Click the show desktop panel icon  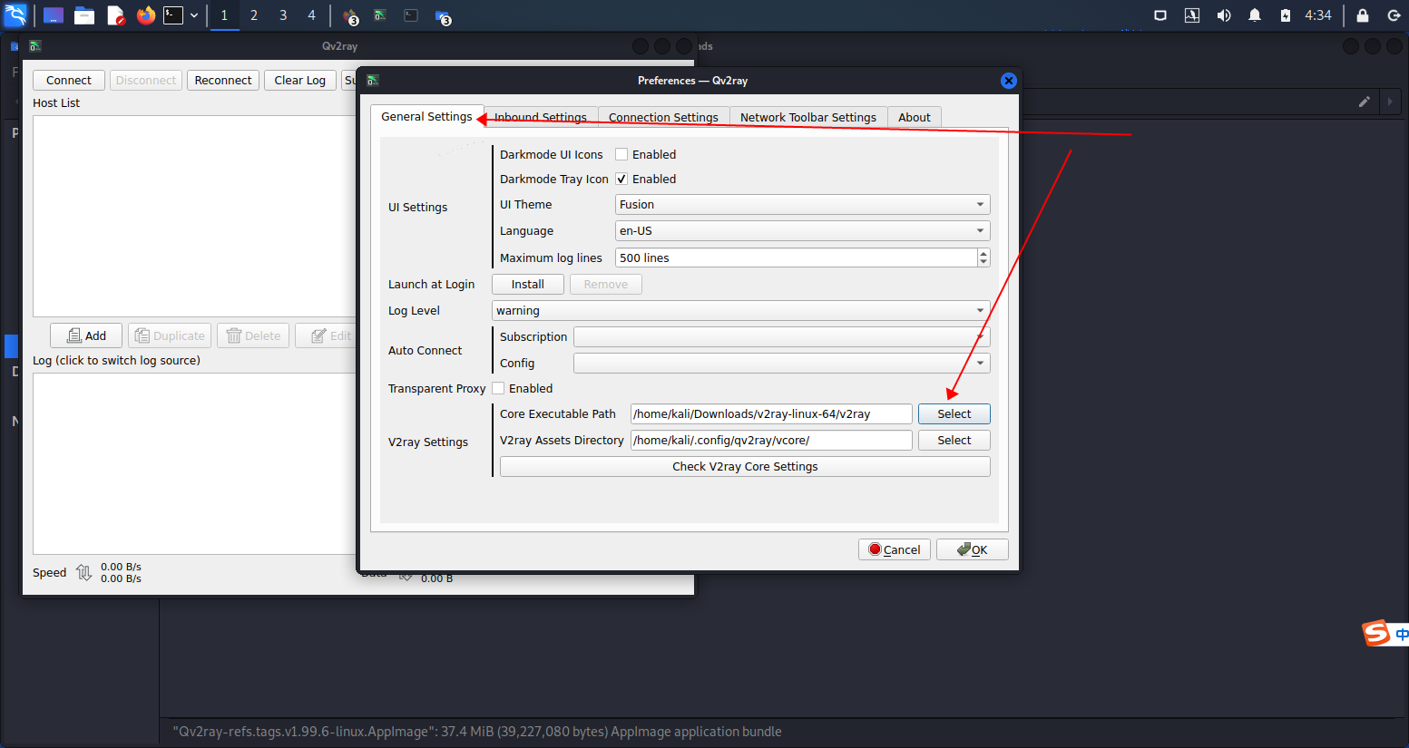point(54,15)
